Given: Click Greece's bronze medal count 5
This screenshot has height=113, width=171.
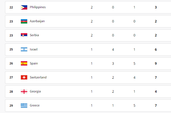Looking at the screenshot, I should tap(134, 106).
